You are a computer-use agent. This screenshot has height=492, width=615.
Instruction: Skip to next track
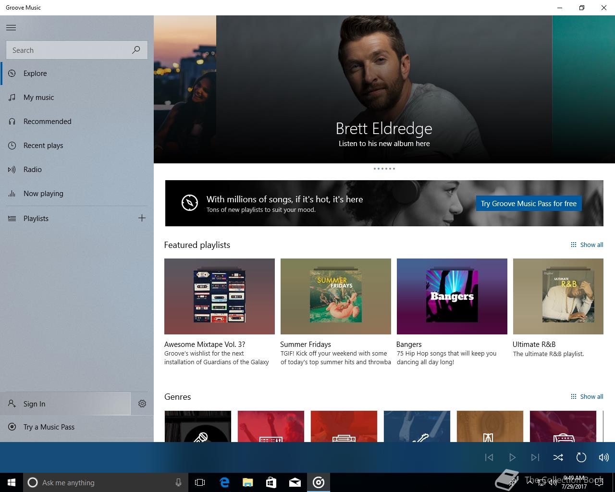(535, 457)
